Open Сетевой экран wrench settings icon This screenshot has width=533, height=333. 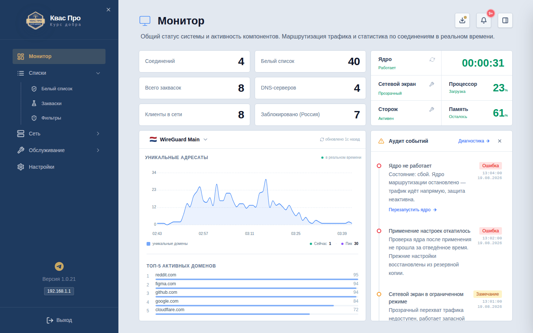click(x=432, y=84)
